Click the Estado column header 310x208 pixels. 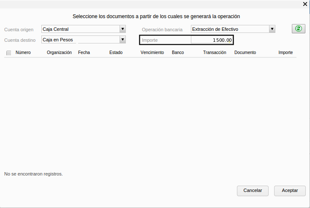116,53
